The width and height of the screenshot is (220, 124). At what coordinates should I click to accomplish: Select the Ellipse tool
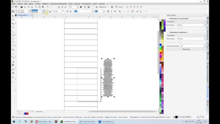pos(13,42)
